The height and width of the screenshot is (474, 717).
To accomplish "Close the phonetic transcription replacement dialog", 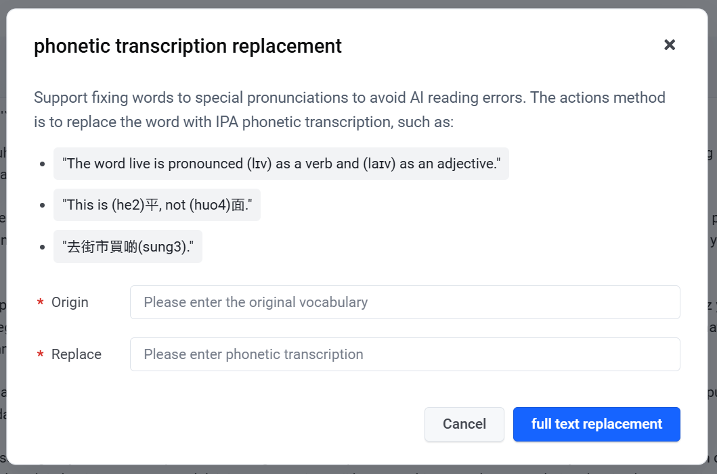I will (x=670, y=45).
